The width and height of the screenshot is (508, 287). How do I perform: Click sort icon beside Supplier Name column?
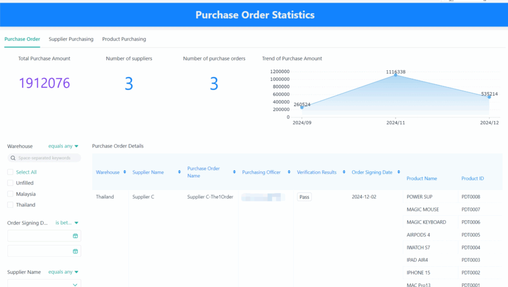tap(179, 172)
